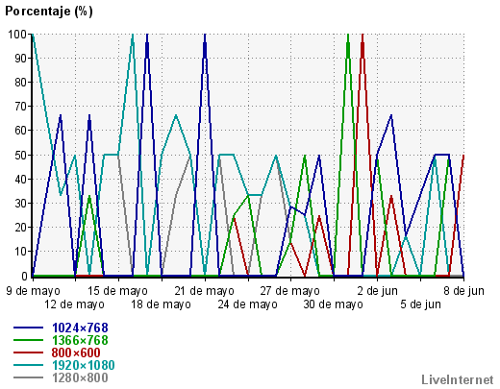The width and height of the screenshot is (500, 389).
Task: Click the 60 value on Y axis
Action: tap(21, 131)
